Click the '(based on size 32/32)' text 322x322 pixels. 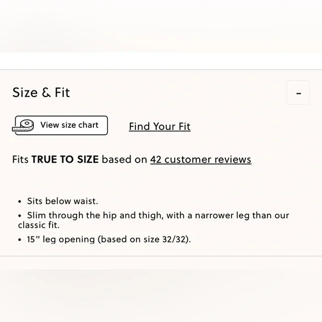(144, 239)
